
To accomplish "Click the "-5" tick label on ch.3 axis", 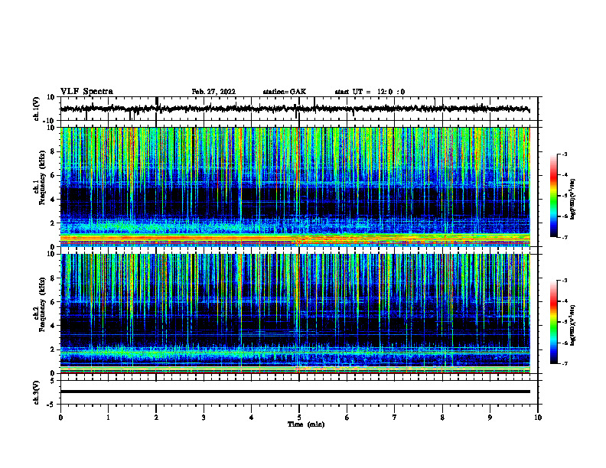I will click(52, 405).
